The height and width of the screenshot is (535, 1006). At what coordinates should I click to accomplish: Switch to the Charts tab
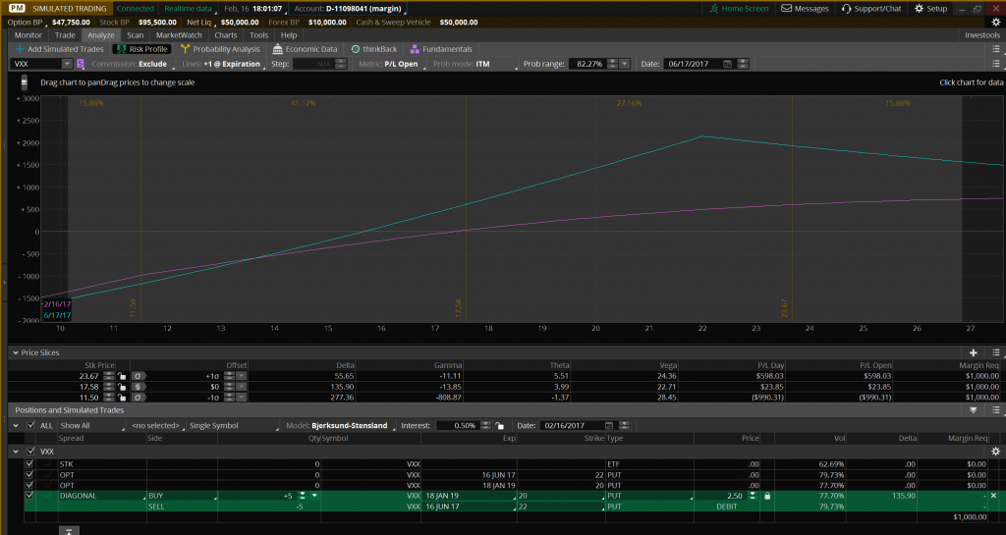click(x=225, y=34)
